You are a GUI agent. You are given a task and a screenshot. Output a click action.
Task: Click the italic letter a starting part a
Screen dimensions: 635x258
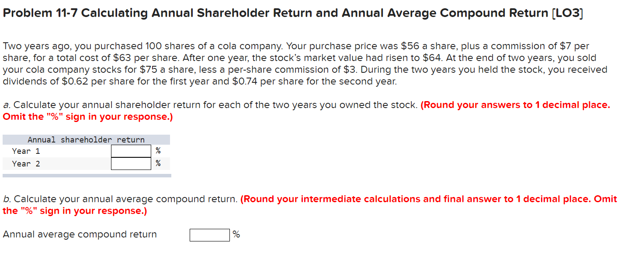(x=4, y=105)
